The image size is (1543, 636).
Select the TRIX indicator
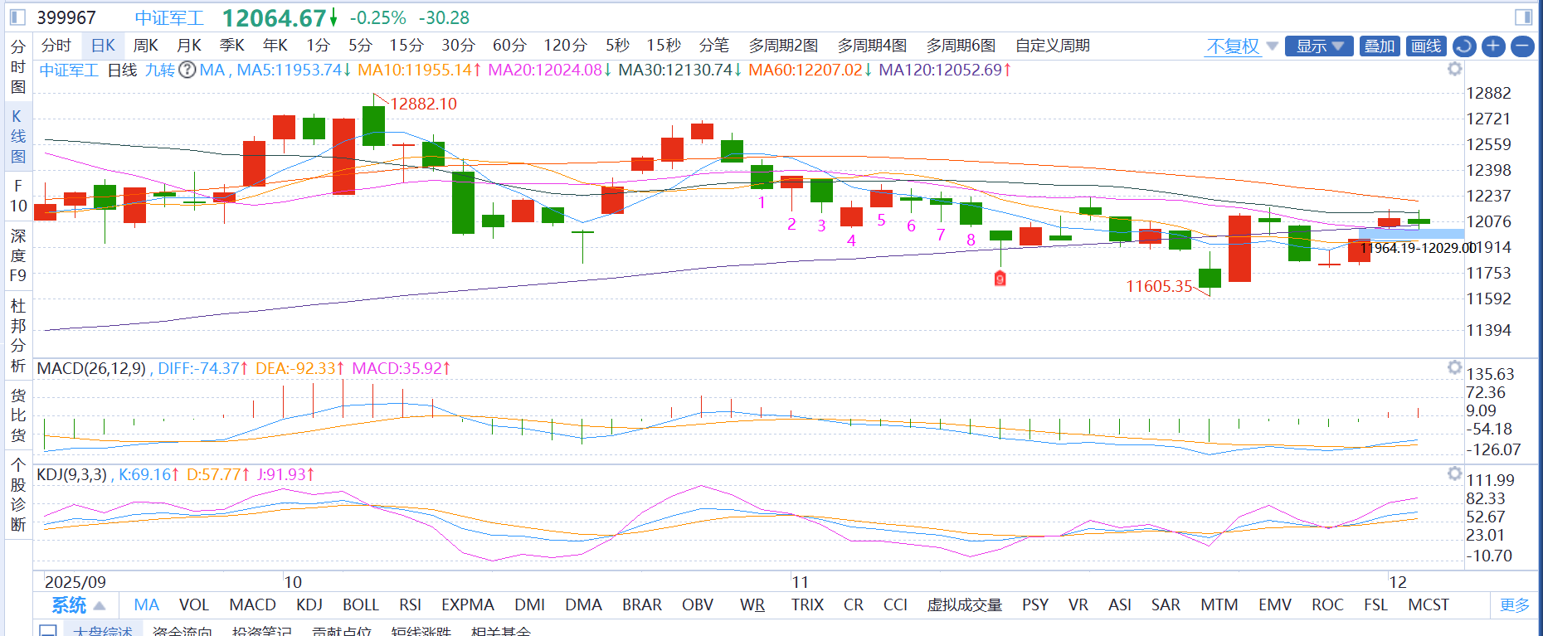click(807, 605)
